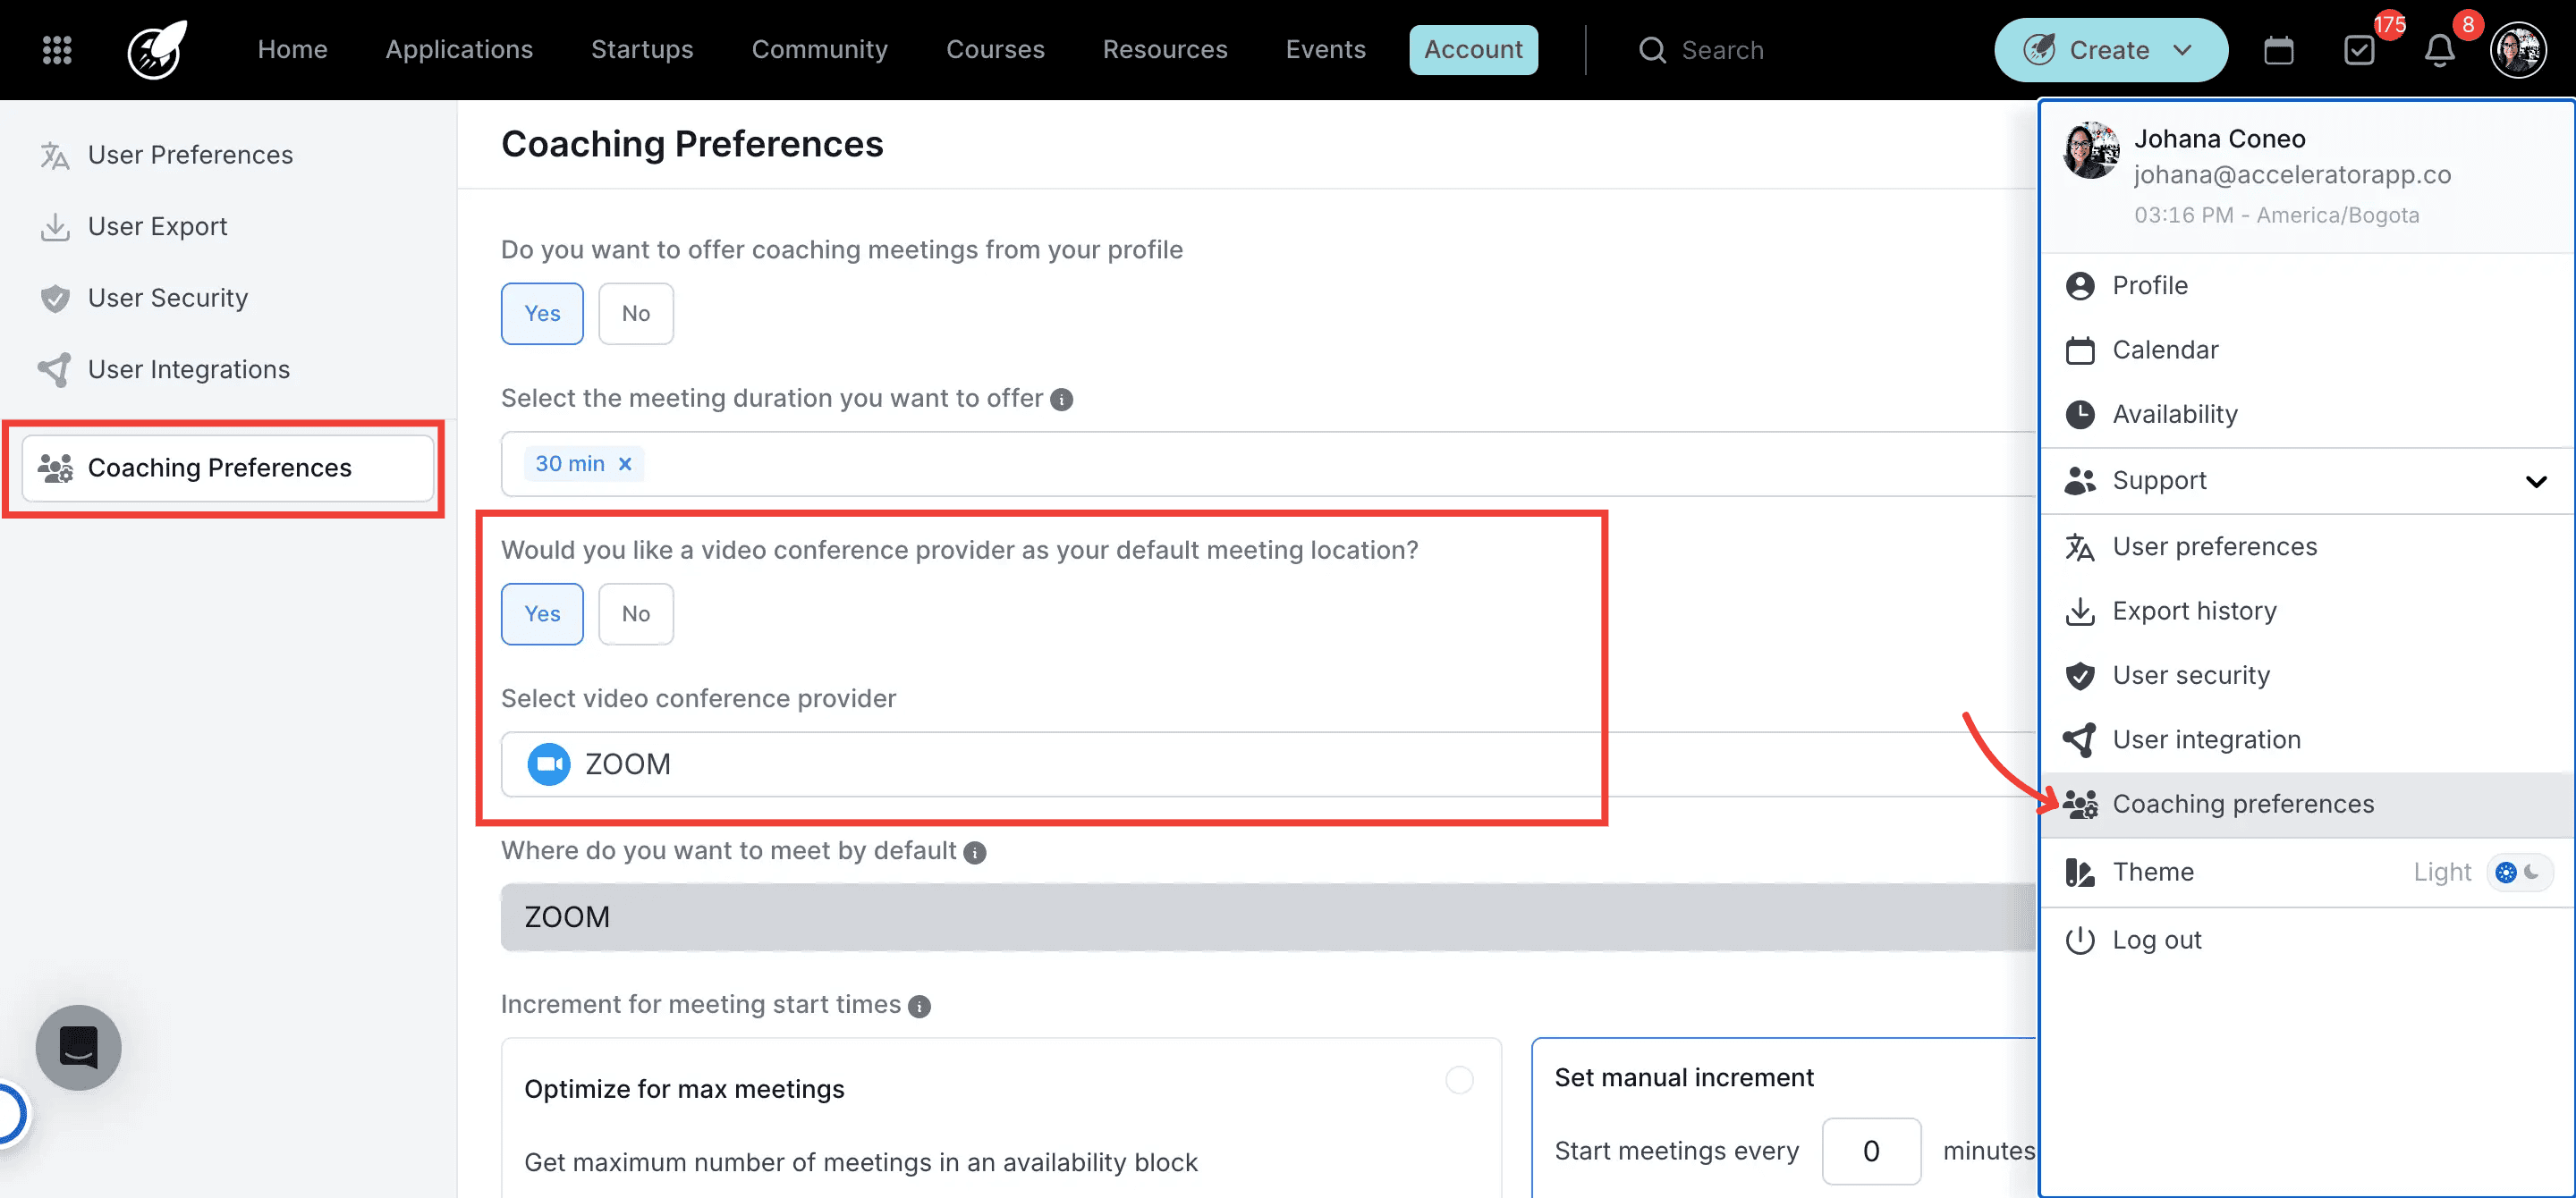The height and width of the screenshot is (1198, 2576).
Task: Log out from the account menu
Action: [x=2156, y=940]
